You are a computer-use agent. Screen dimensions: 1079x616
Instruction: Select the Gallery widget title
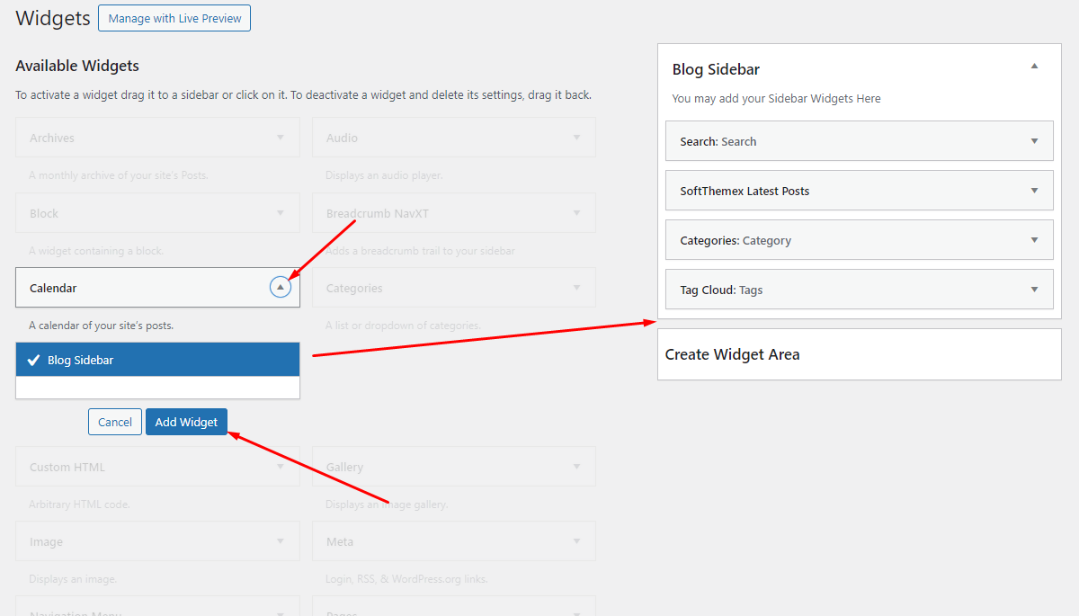345,467
